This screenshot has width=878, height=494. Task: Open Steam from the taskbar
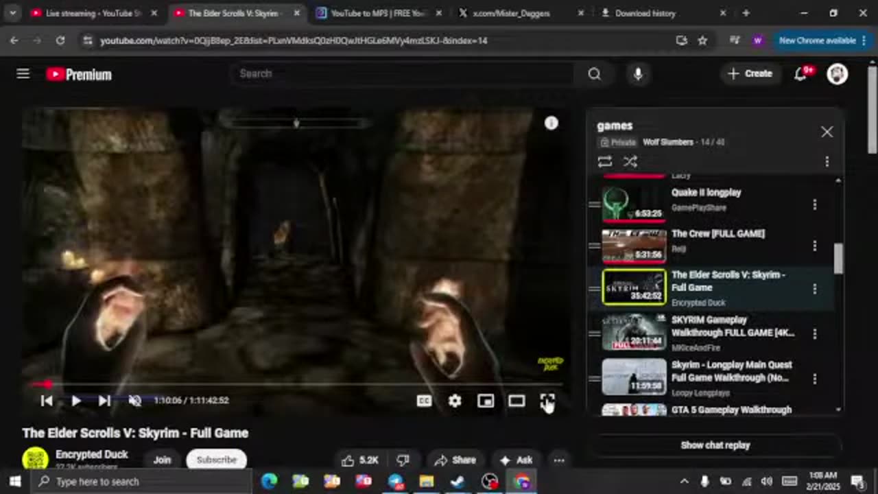pos(458,481)
